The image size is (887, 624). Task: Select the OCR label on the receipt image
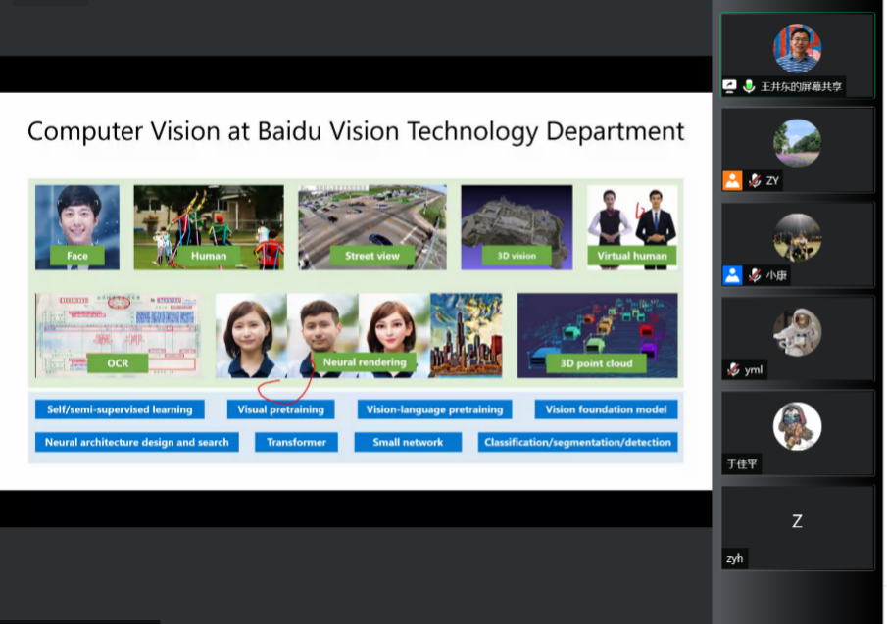tap(118, 363)
